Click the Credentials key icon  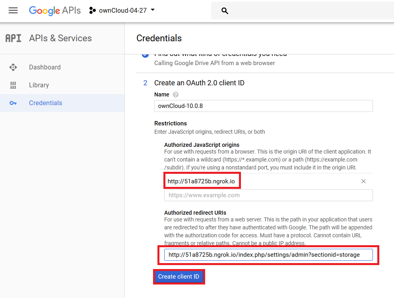click(13, 103)
